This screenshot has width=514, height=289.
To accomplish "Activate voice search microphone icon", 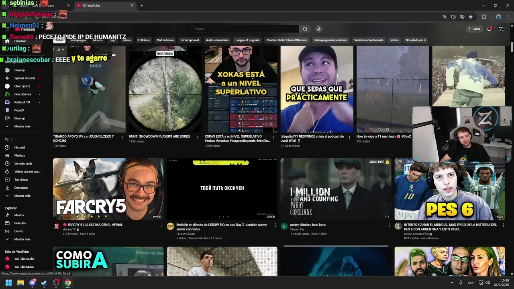I will pos(319,29).
